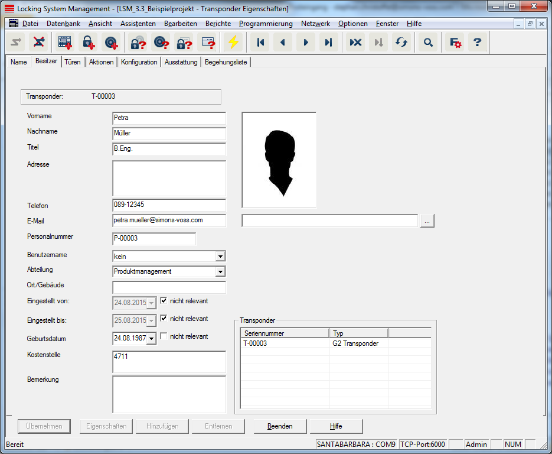Image resolution: width=552 pixels, height=454 pixels.
Task: Click the browse '...' photo button
Action: point(427,220)
